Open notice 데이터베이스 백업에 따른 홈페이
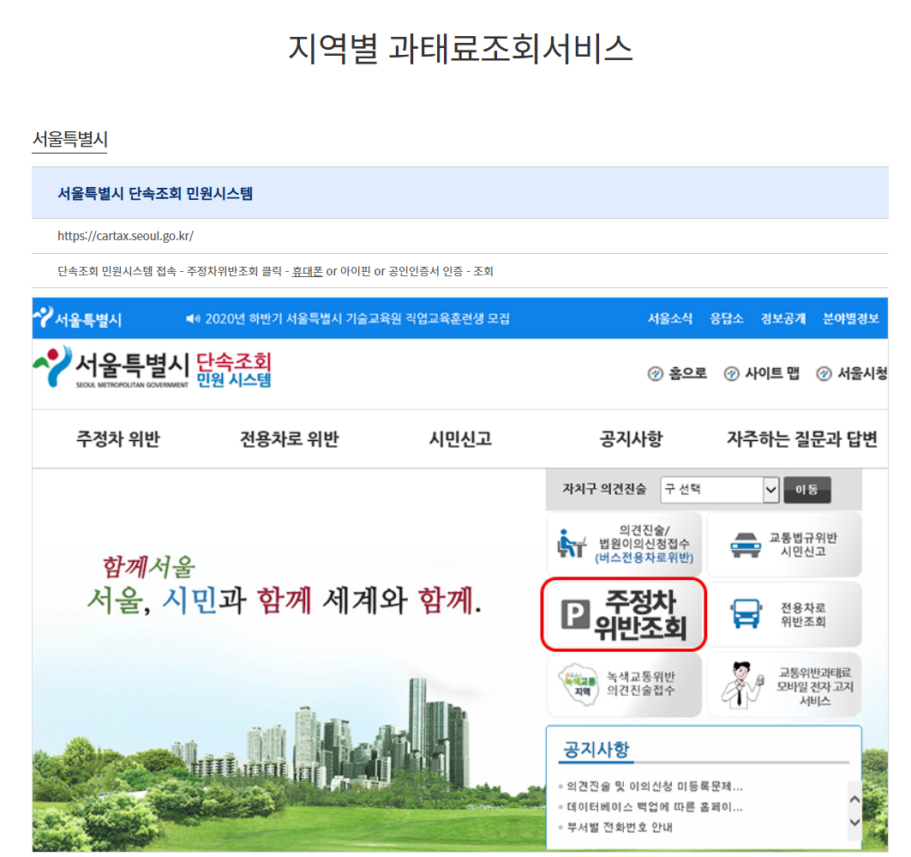Screen dimensions: 911x857 654,807
